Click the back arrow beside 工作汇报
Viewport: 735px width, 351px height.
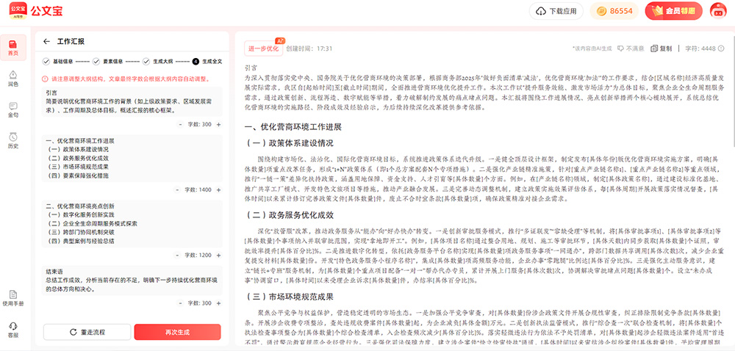(x=47, y=42)
